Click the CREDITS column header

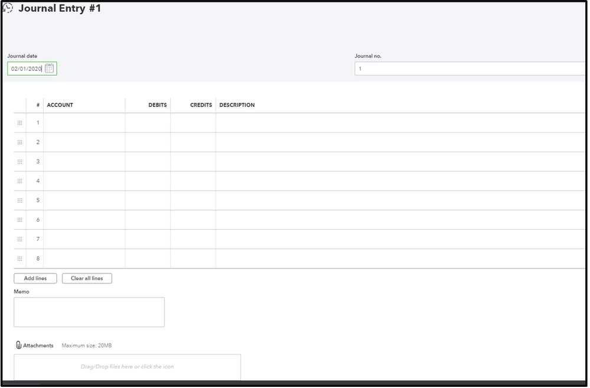[x=201, y=105]
